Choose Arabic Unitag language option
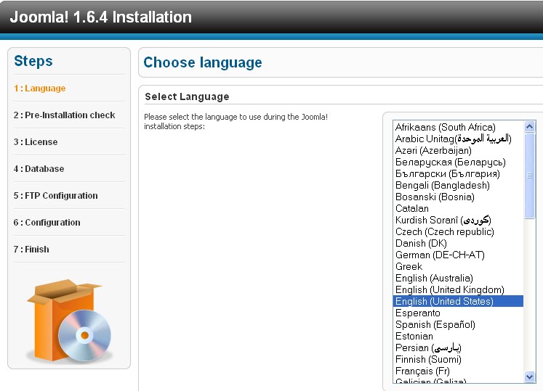Viewport: 543px width, 391px height. point(458,139)
